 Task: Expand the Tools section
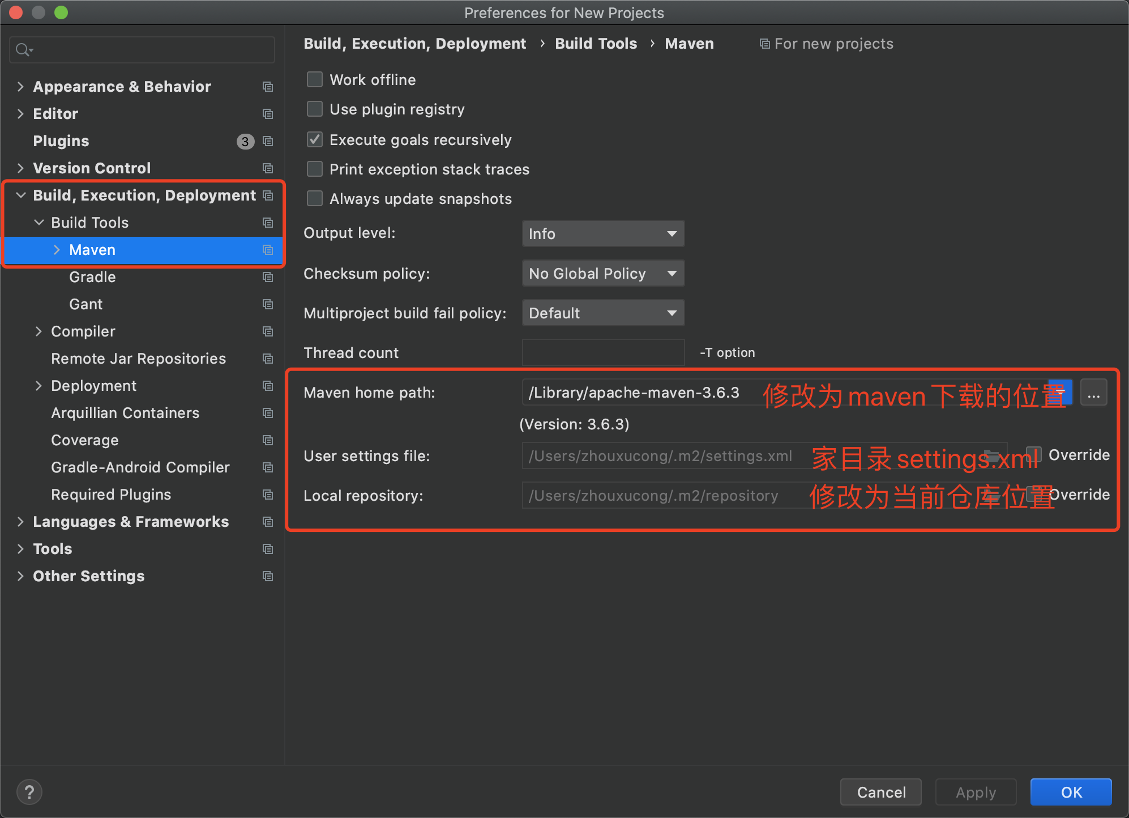pyautogui.click(x=20, y=549)
